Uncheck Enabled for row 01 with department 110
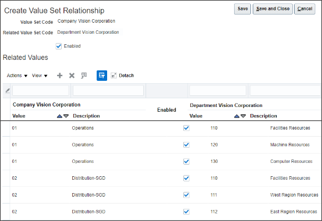Viewport: 322px width, 221px height. click(186, 128)
